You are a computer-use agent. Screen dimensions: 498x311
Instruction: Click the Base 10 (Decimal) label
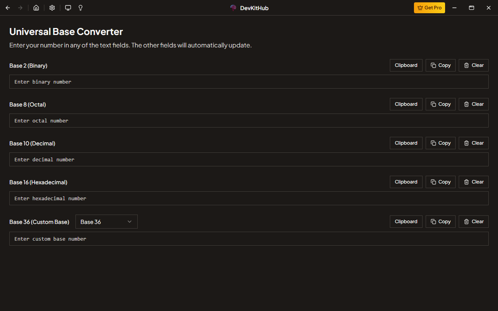tap(32, 143)
